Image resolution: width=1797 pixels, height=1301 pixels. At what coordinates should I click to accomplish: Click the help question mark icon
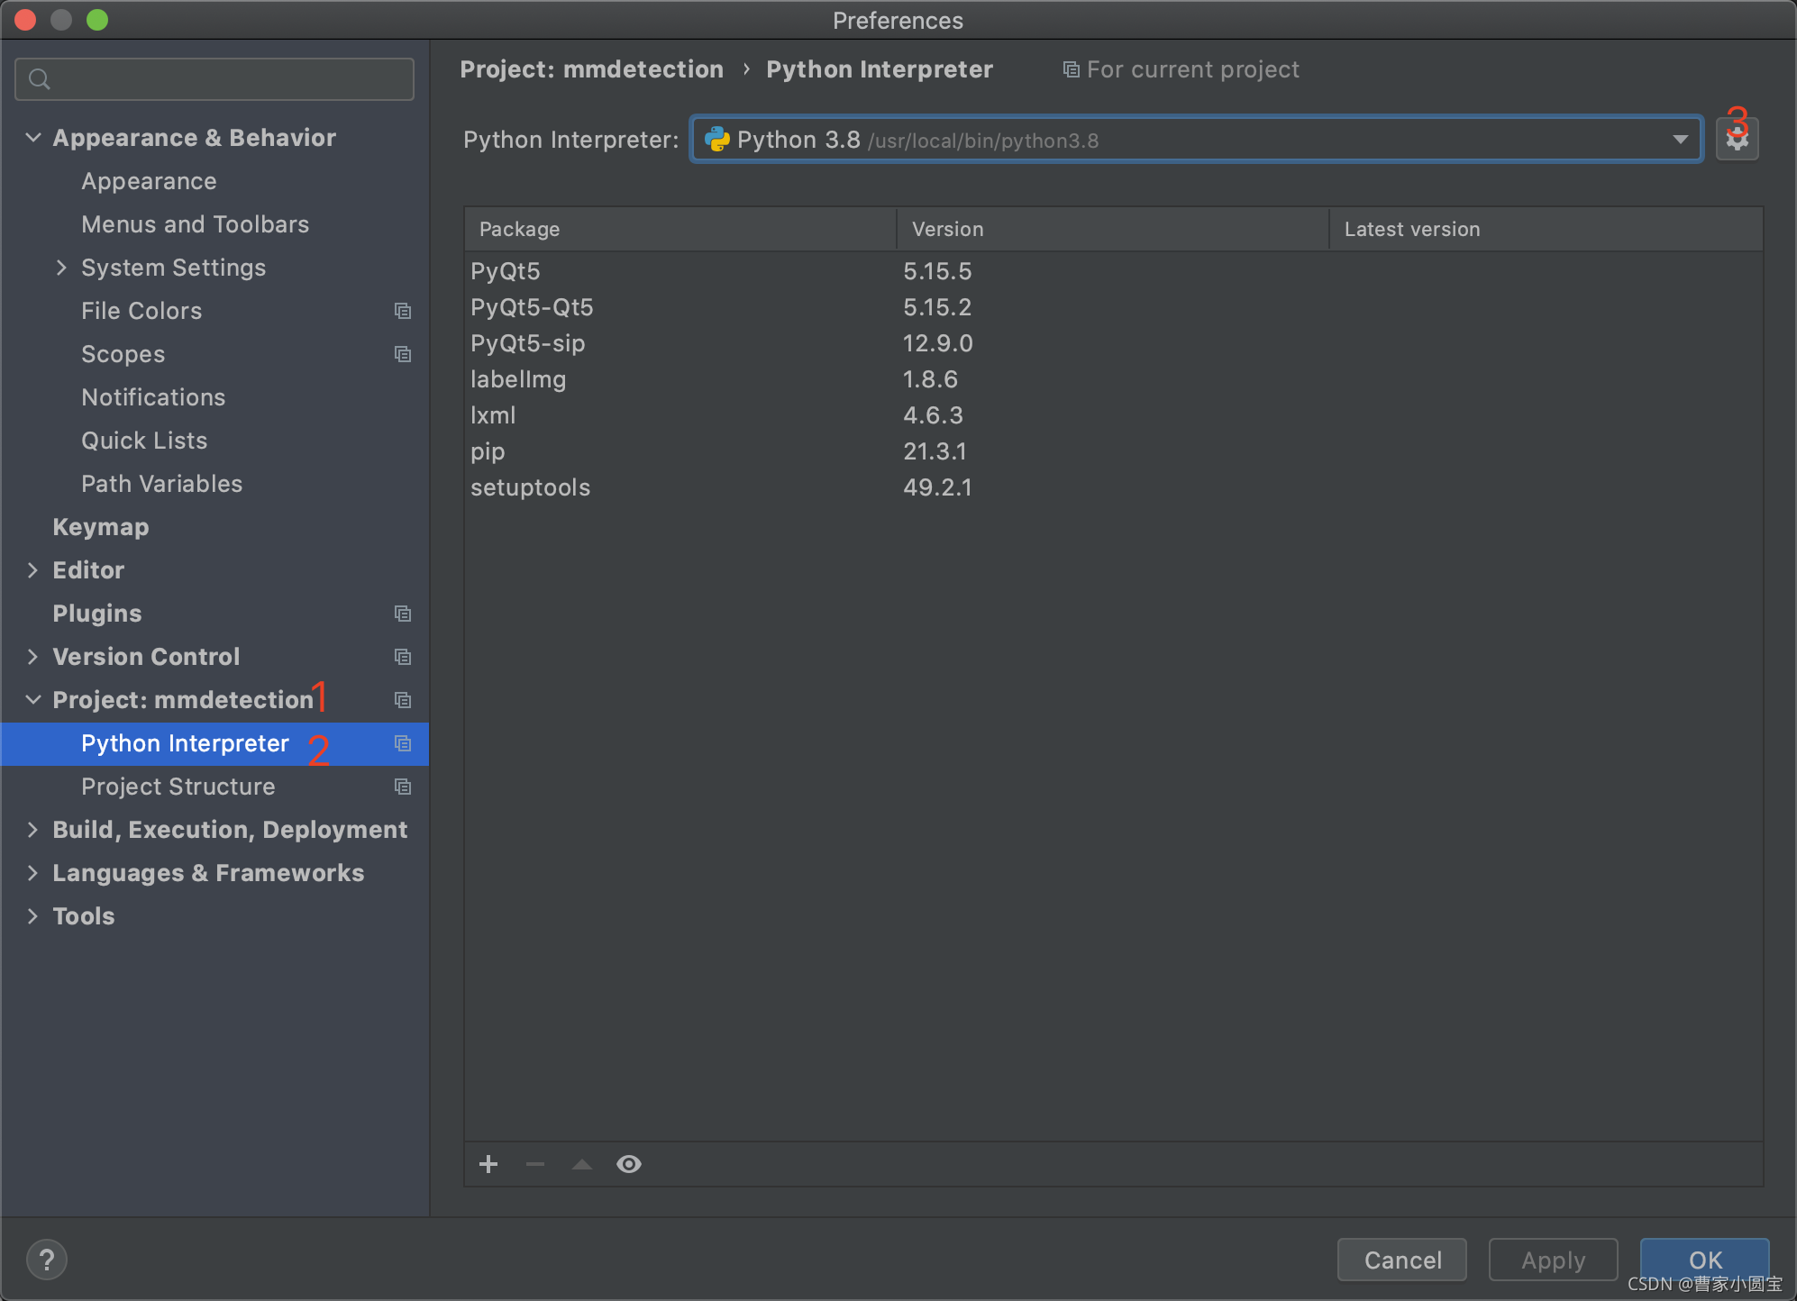pyautogui.click(x=47, y=1259)
